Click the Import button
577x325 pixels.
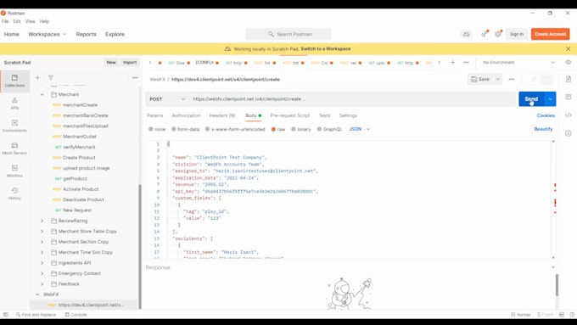pyautogui.click(x=130, y=63)
